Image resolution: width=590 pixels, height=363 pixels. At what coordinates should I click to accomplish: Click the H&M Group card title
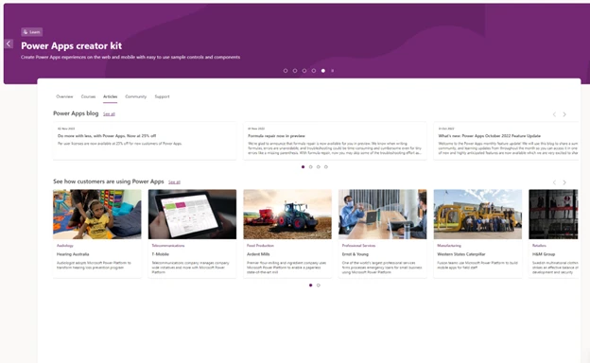pos(544,254)
